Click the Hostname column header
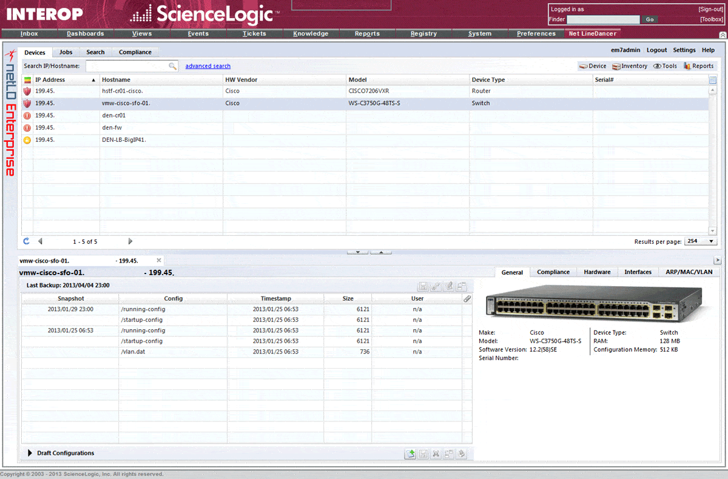This screenshot has height=479, width=728. [161, 80]
